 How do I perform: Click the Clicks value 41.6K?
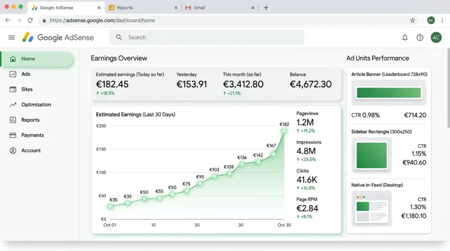(x=307, y=180)
